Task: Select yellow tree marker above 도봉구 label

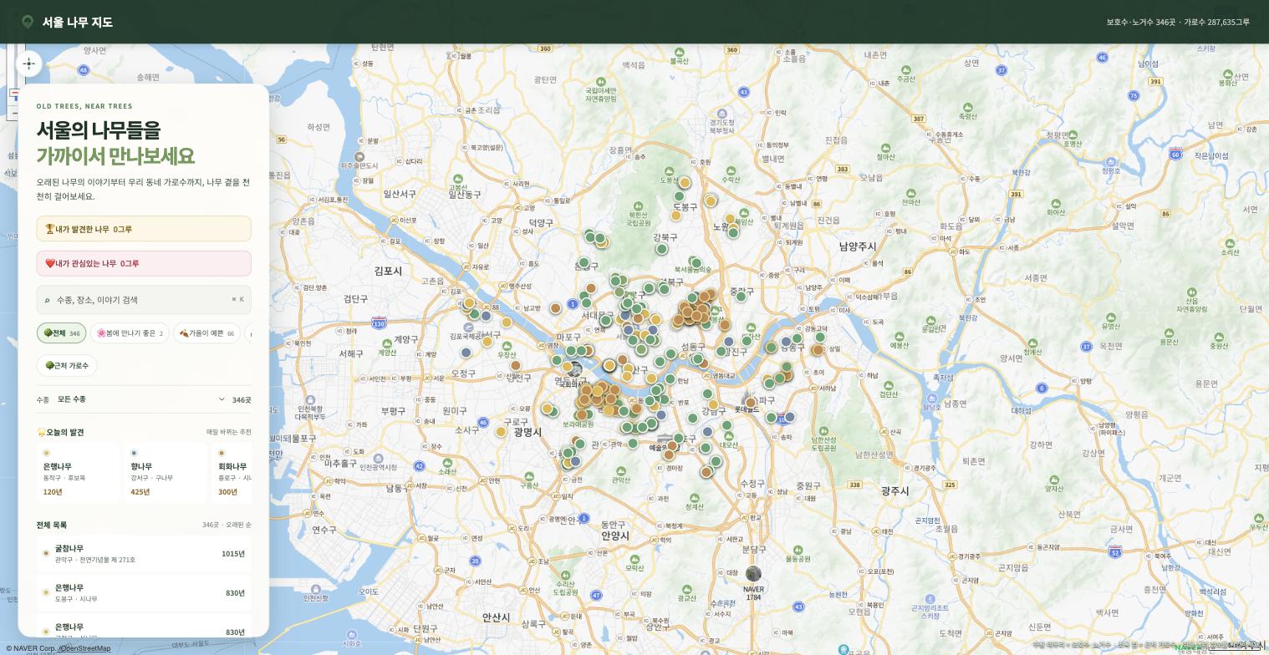Action: pos(685,182)
